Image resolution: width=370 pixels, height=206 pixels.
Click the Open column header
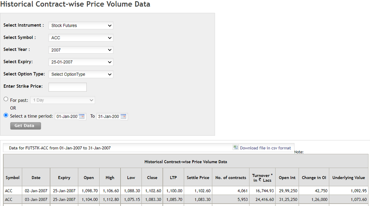coord(89,178)
